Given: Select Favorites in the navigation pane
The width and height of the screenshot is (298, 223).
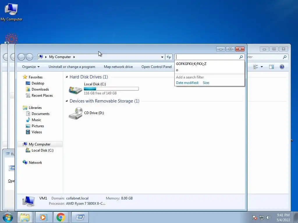Looking at the screenshot, I should (x=36, y=77).
